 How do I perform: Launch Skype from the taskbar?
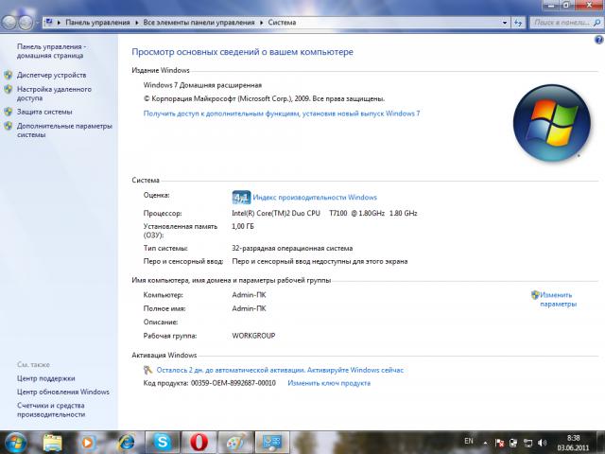(163, 442)
